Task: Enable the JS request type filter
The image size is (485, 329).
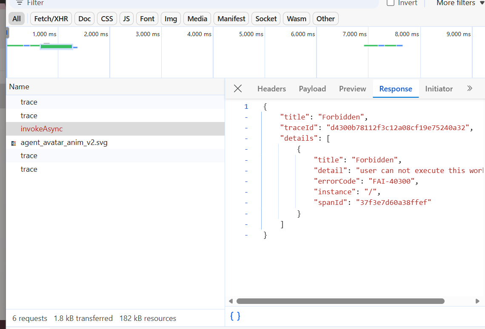Action: click(126, 19)
